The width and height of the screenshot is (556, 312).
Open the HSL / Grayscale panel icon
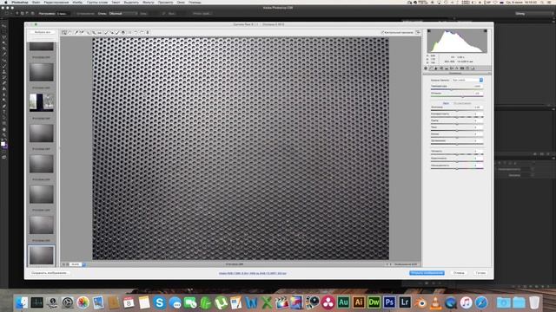pos(441,68)
